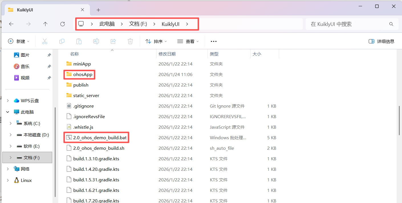Screen dimensions: 402x203
Task: Click the Delete trash icon
Action: pos(130,41)
